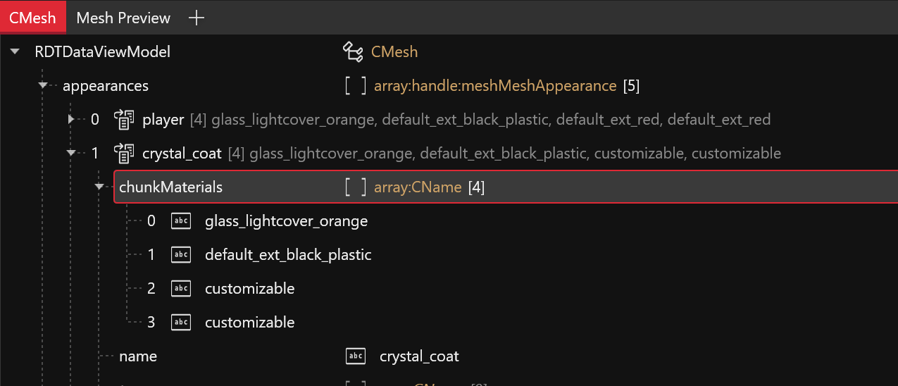Image resolution: width=898 pixels, height=386 pixels.
Task: Add a new tab with plus button
Action: click(x=197, y=18)
